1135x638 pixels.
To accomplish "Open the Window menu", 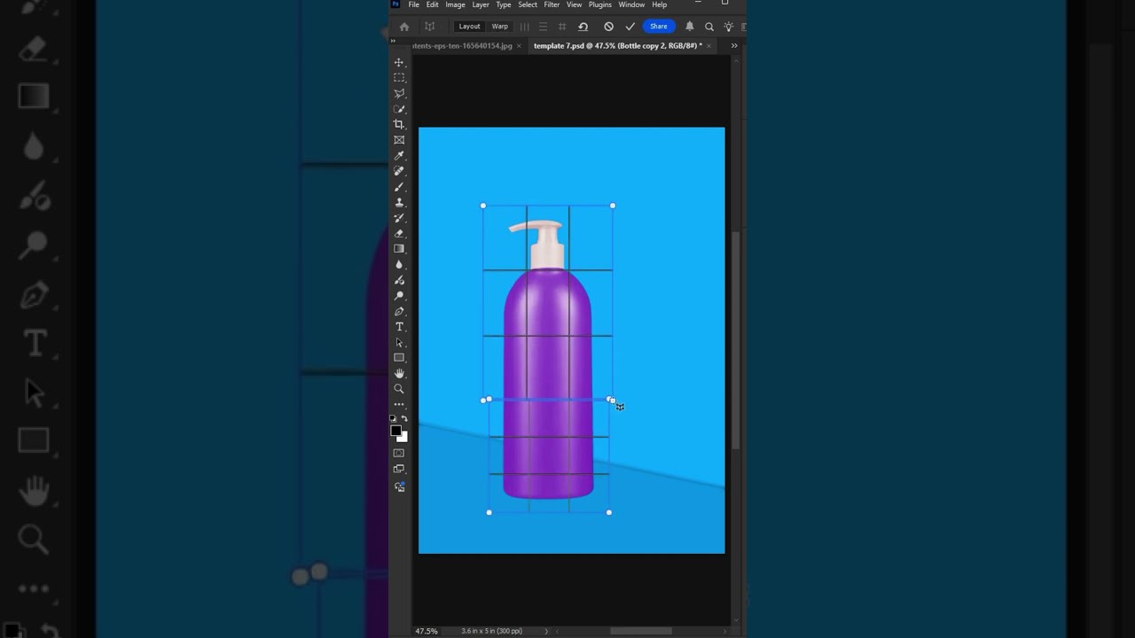I will pyautogui.click(x=631, y=5).
